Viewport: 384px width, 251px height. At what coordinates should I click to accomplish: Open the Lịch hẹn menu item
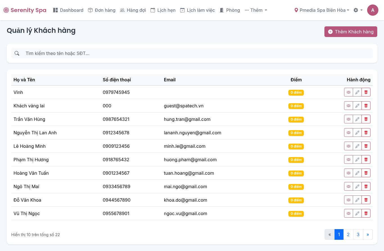point(163,10)
